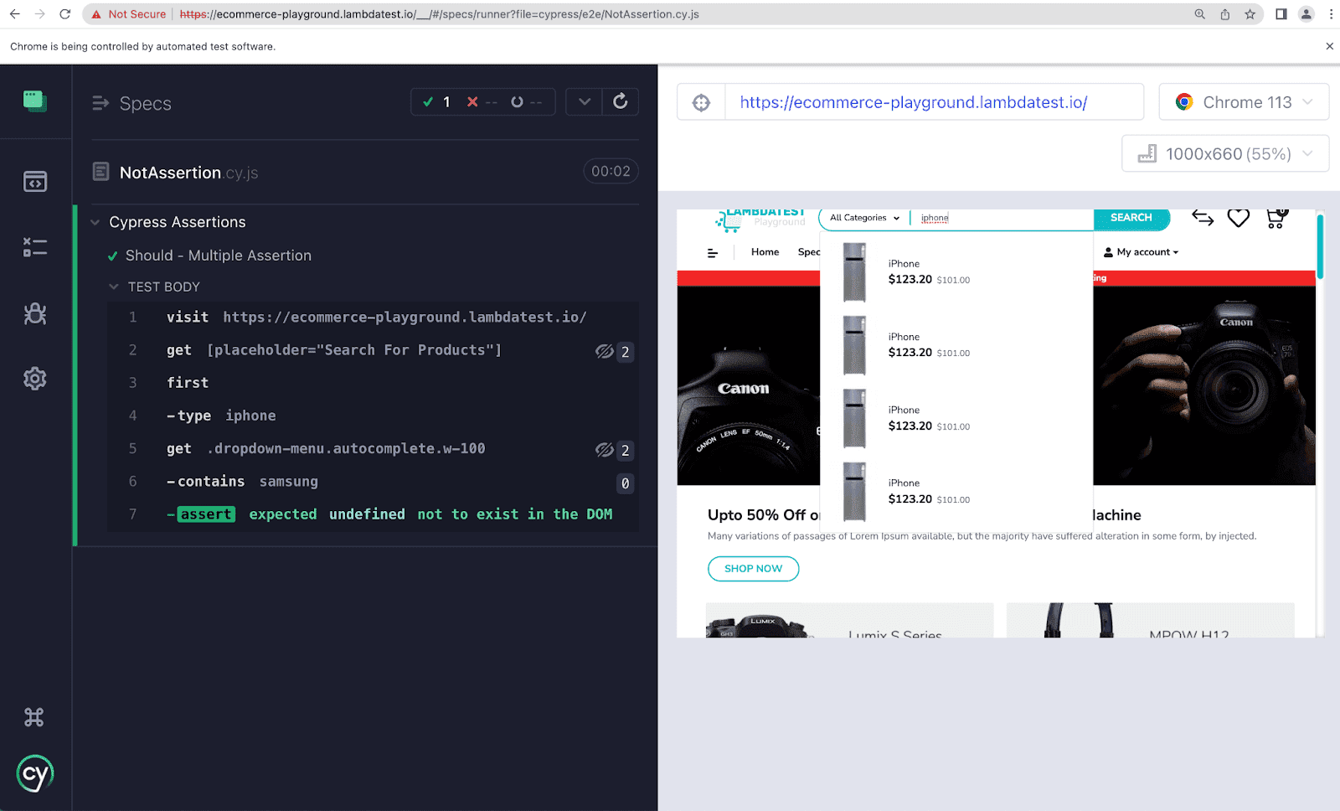Screen dimensions: 1340x811
Task: Rerun the spec using the refresh icon
Action: coord(620,101)
